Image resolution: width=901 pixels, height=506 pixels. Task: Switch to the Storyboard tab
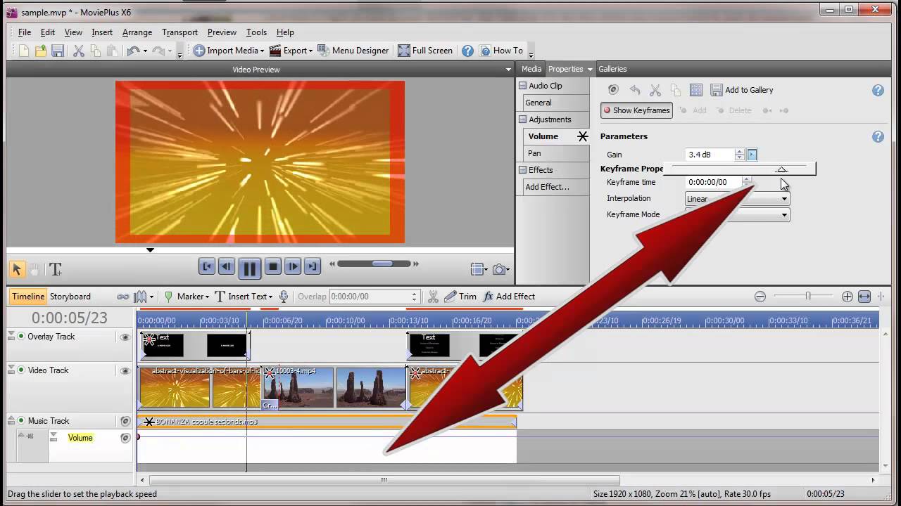70,297
